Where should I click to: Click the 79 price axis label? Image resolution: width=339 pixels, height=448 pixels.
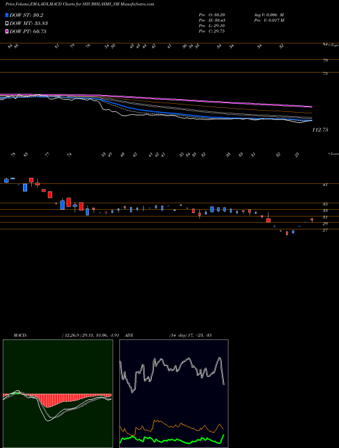point(325,60)
